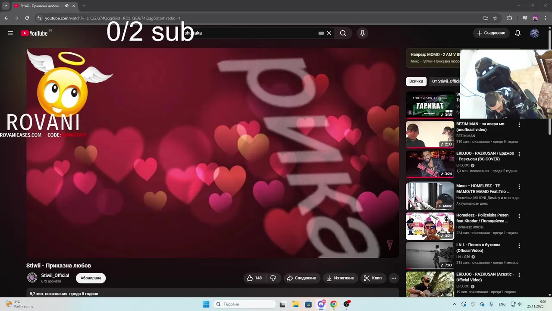
Task: Reload the current page
Action: click(x=27, y=18)
